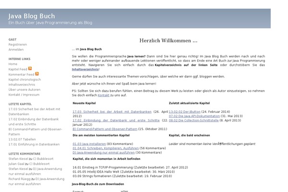Click 03.09 Strings formatieren entry
Image resolution: width=288 pixels, height=192 pixels.
click(122, 176)
